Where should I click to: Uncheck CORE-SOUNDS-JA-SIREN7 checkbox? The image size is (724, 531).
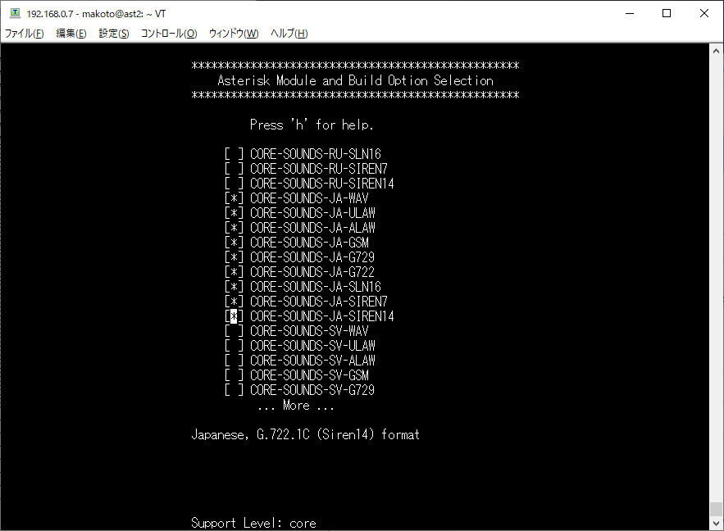[234, 302]
